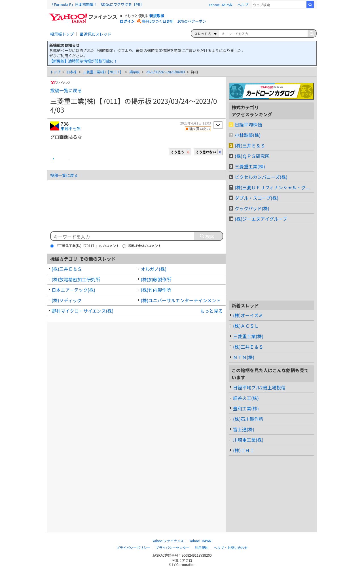The width and height of the screenshot is (364, 566).
Task: Select the 「三菱重工業(株)【7011】」内のコメント radio
Action: click(52, 246)
